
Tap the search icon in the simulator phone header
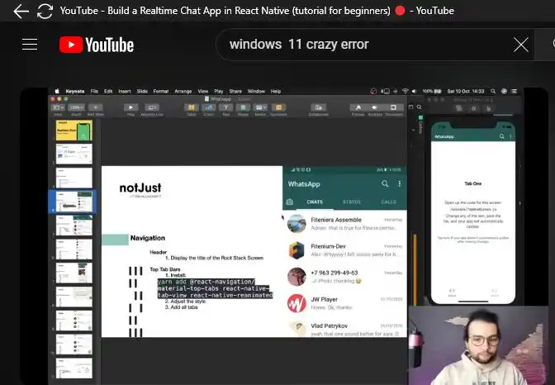[501, 136]
